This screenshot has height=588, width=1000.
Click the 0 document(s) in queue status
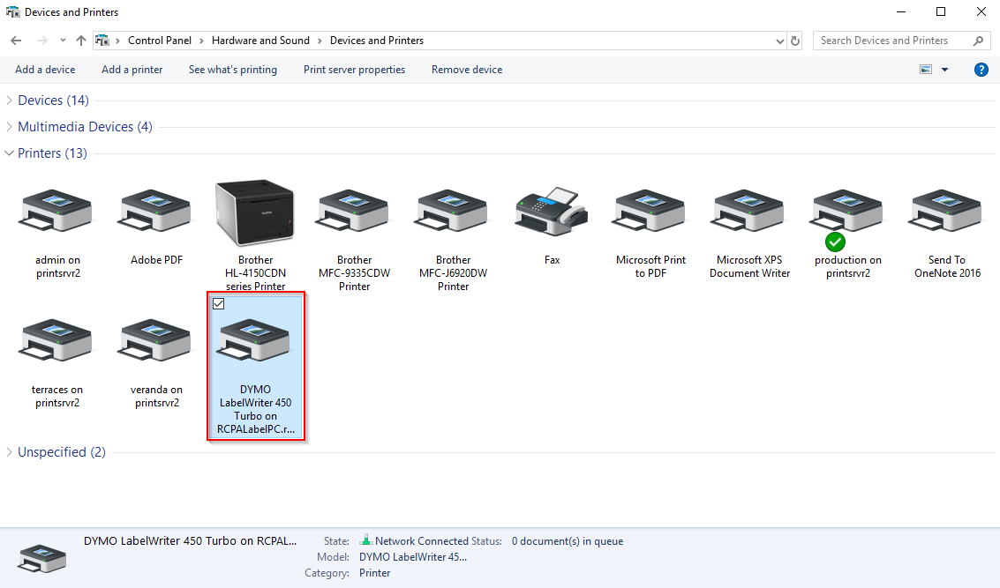click(567, 541)
